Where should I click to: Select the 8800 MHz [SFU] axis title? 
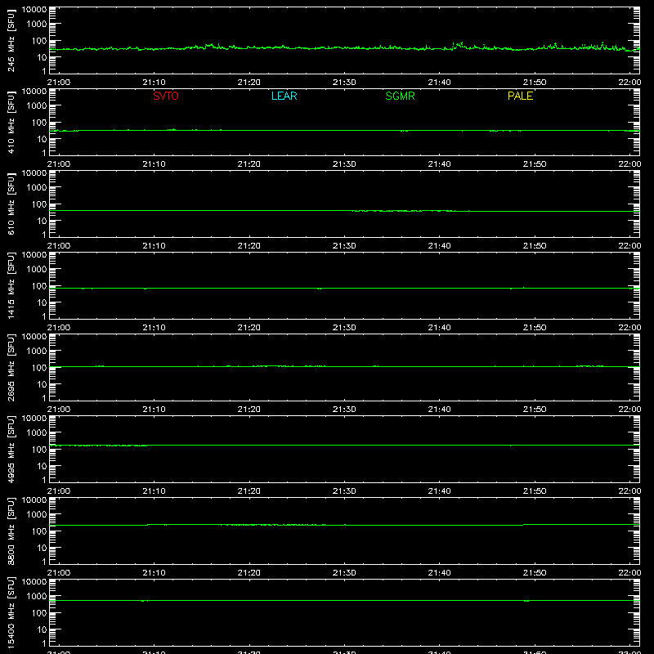click(x=11, y=531)
